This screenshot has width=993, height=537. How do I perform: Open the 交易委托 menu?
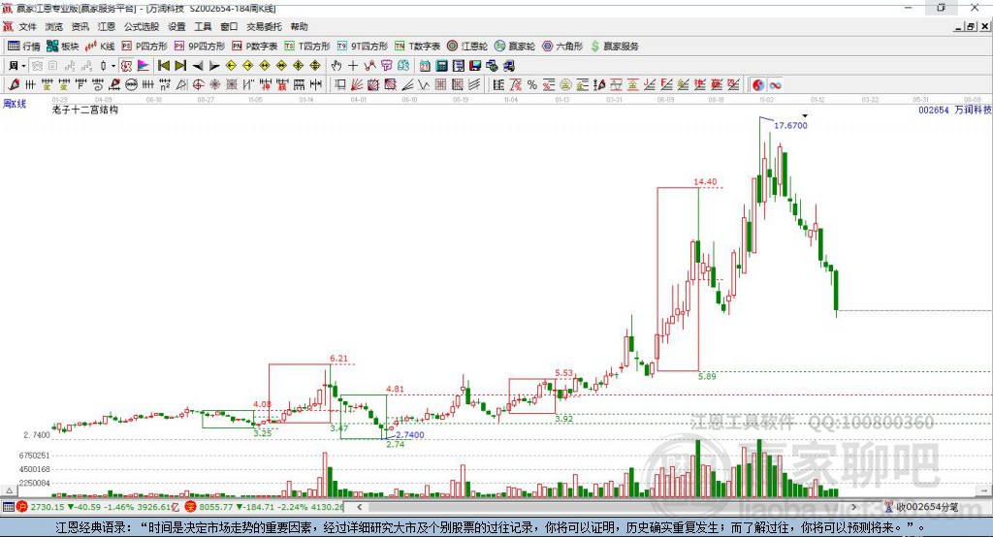[264, 26]
